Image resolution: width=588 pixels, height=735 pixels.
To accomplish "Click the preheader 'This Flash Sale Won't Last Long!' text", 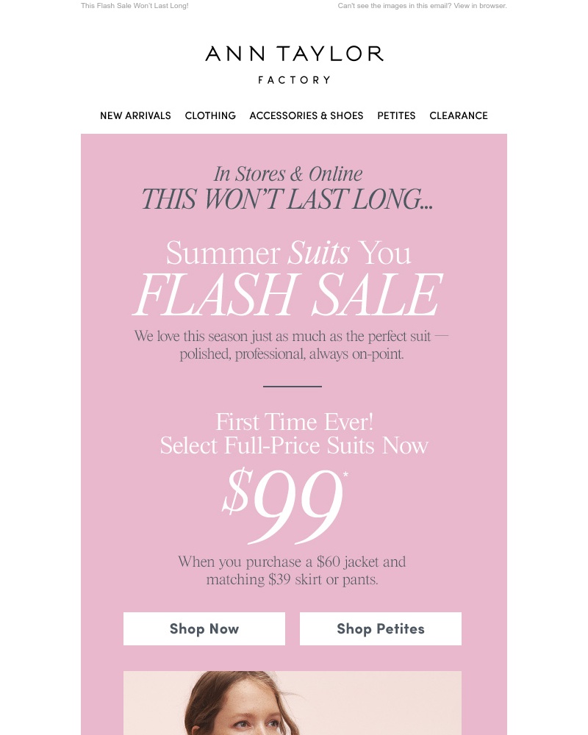I will point(135,6).
